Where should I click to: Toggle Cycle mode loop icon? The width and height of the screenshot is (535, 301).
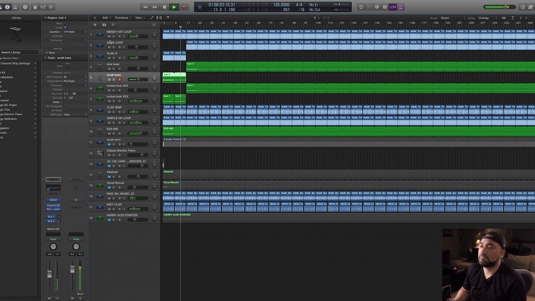pyautogui.click(x=361, y=7)
